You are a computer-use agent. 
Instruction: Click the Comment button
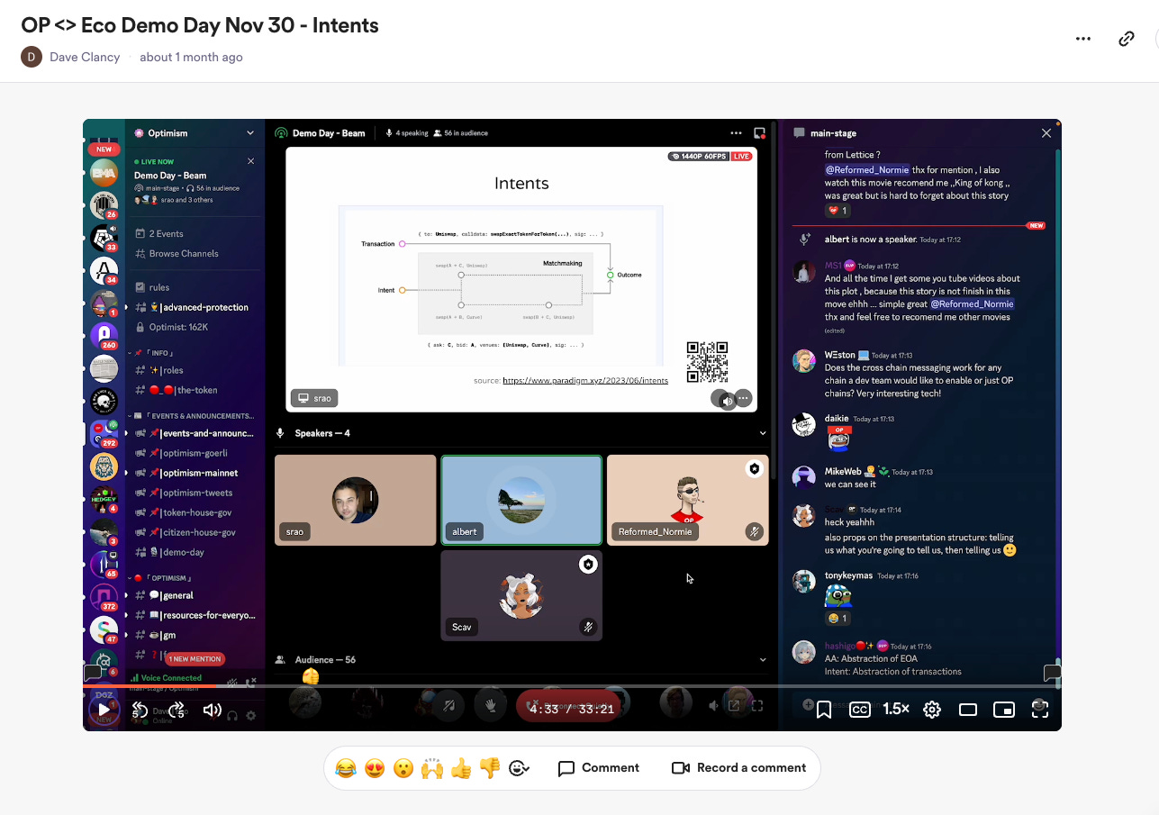coord(599,768)
